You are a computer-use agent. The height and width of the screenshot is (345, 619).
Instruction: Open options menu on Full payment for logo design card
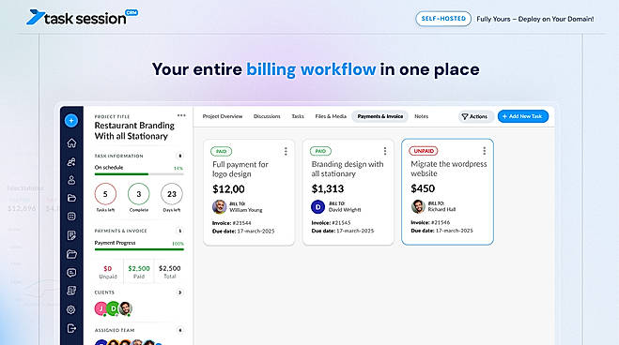click(x=286, y=151)
